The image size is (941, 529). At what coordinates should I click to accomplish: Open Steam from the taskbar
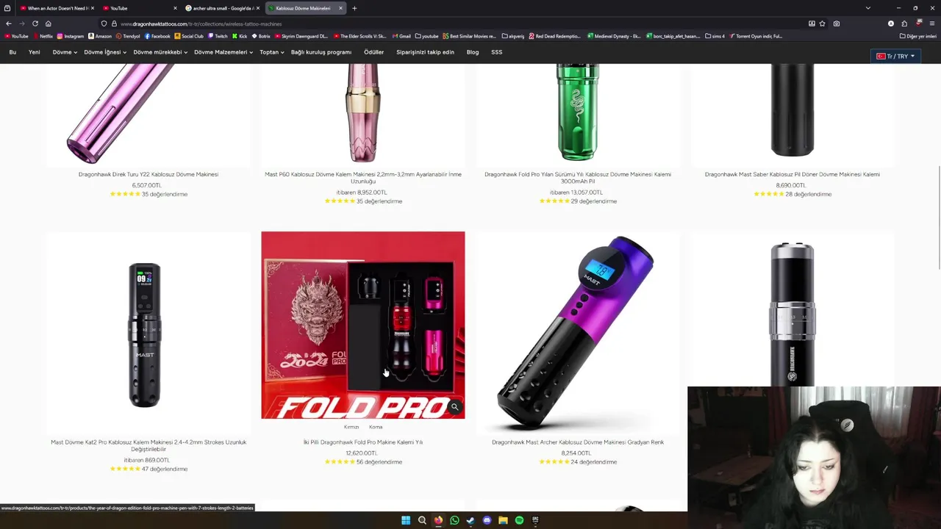470,520
